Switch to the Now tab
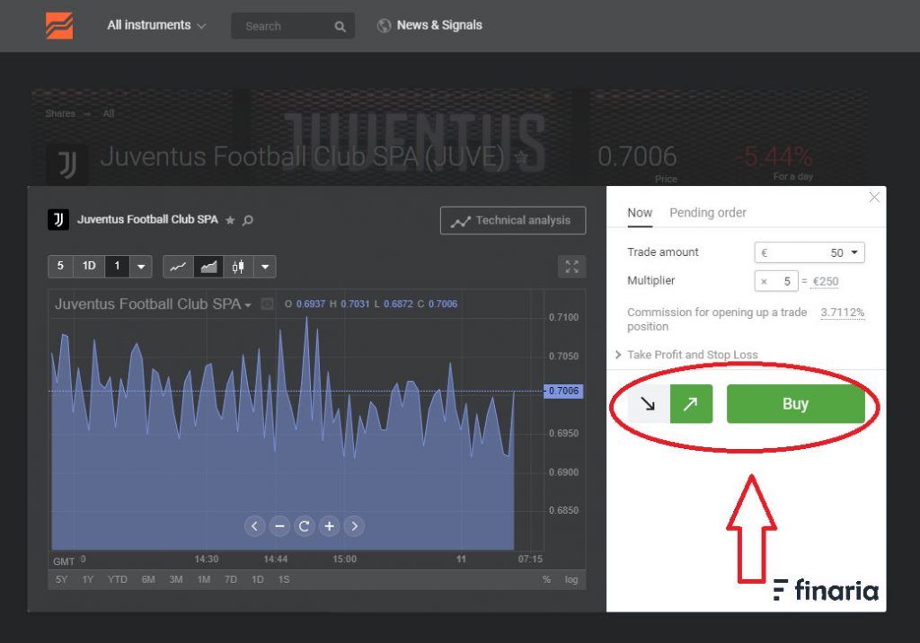The image size is (920, 643). click(x=640, y=213)
